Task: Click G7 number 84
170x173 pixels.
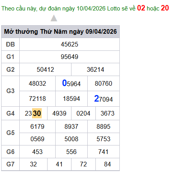Action: pyautogui.click(x=107, y=164)
